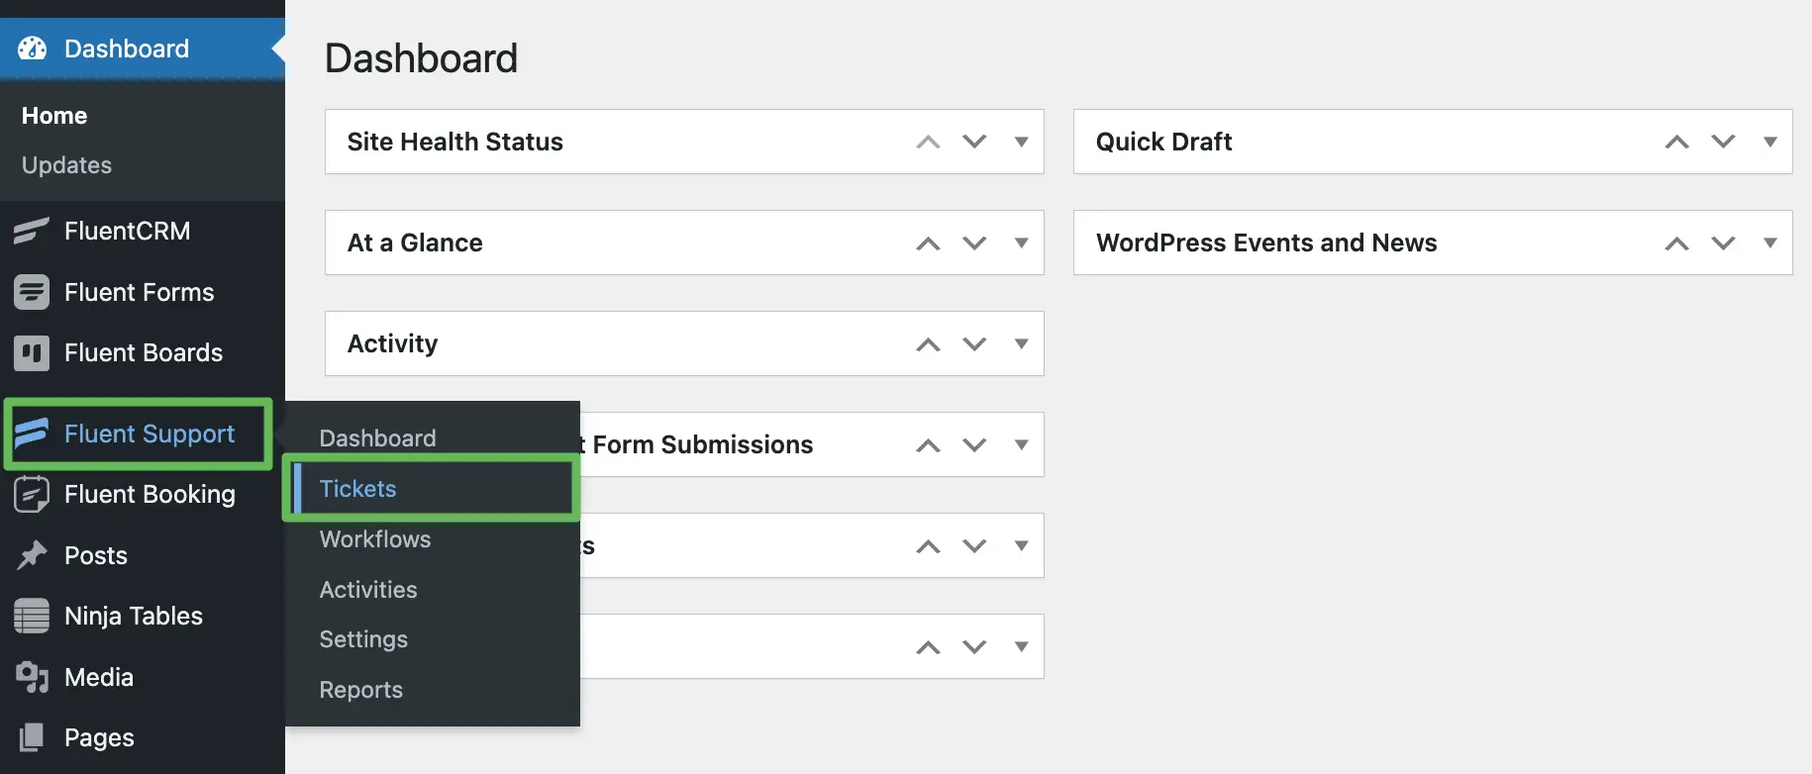Move At a Glance widget down
The height and width of the screenshot is (774, 1812).
click(974, 242)
